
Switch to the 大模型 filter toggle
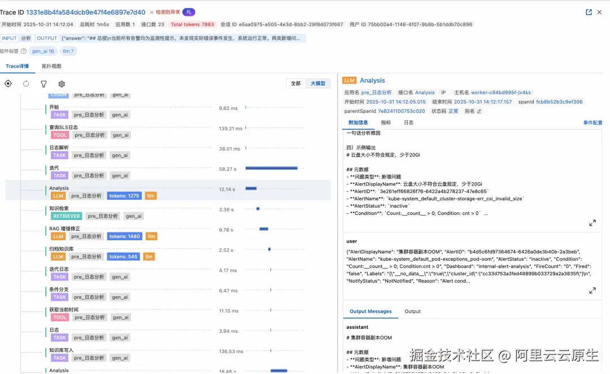pyautogui.click(x=318, y=83)
